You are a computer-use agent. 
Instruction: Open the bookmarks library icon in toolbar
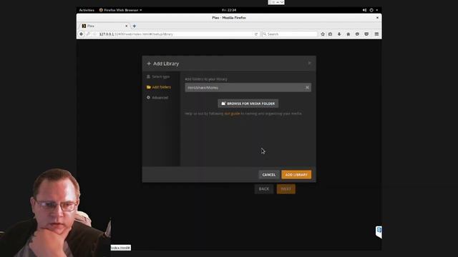(x=331, y=34)
